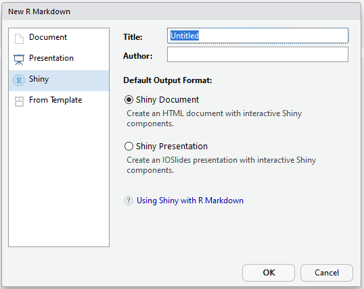364x289 pixels.
Task: Click the Shiny Document option label
Action: pos(167,100)
